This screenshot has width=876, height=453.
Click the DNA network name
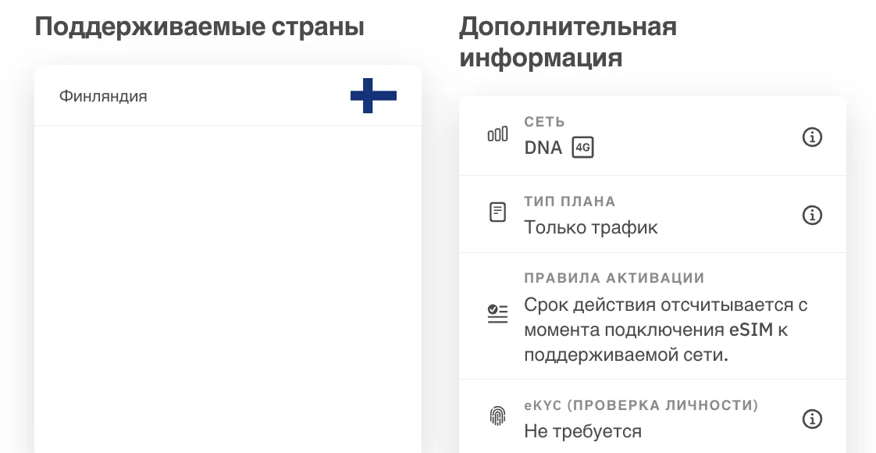tap(543, 148)
